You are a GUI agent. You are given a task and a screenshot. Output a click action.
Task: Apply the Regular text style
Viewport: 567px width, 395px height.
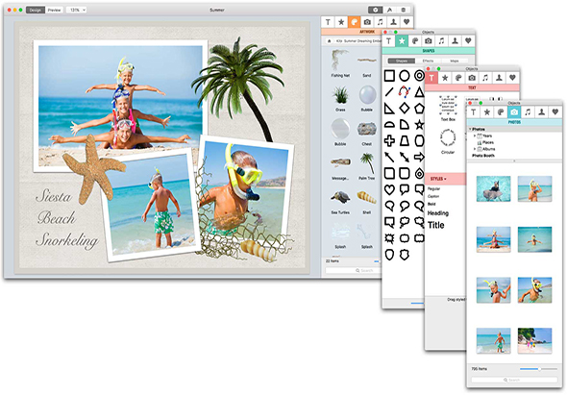coord(434,188)
